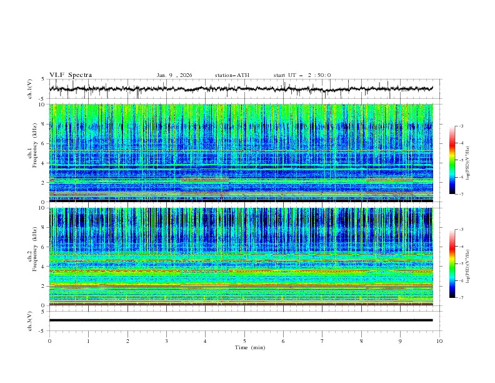Screen dimensions: 495x383
Task: Click the "2" kHz tick on ch.2 frequency axis
Action: tap(44, 286)
